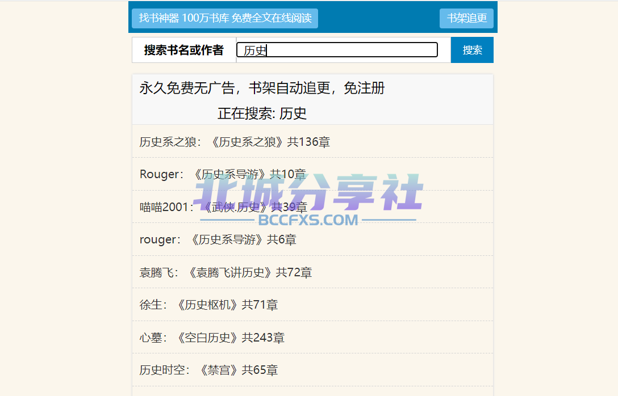Open Rouger's 《历史系导游》共10章 result
618x396 pixels.
(312, 174)
